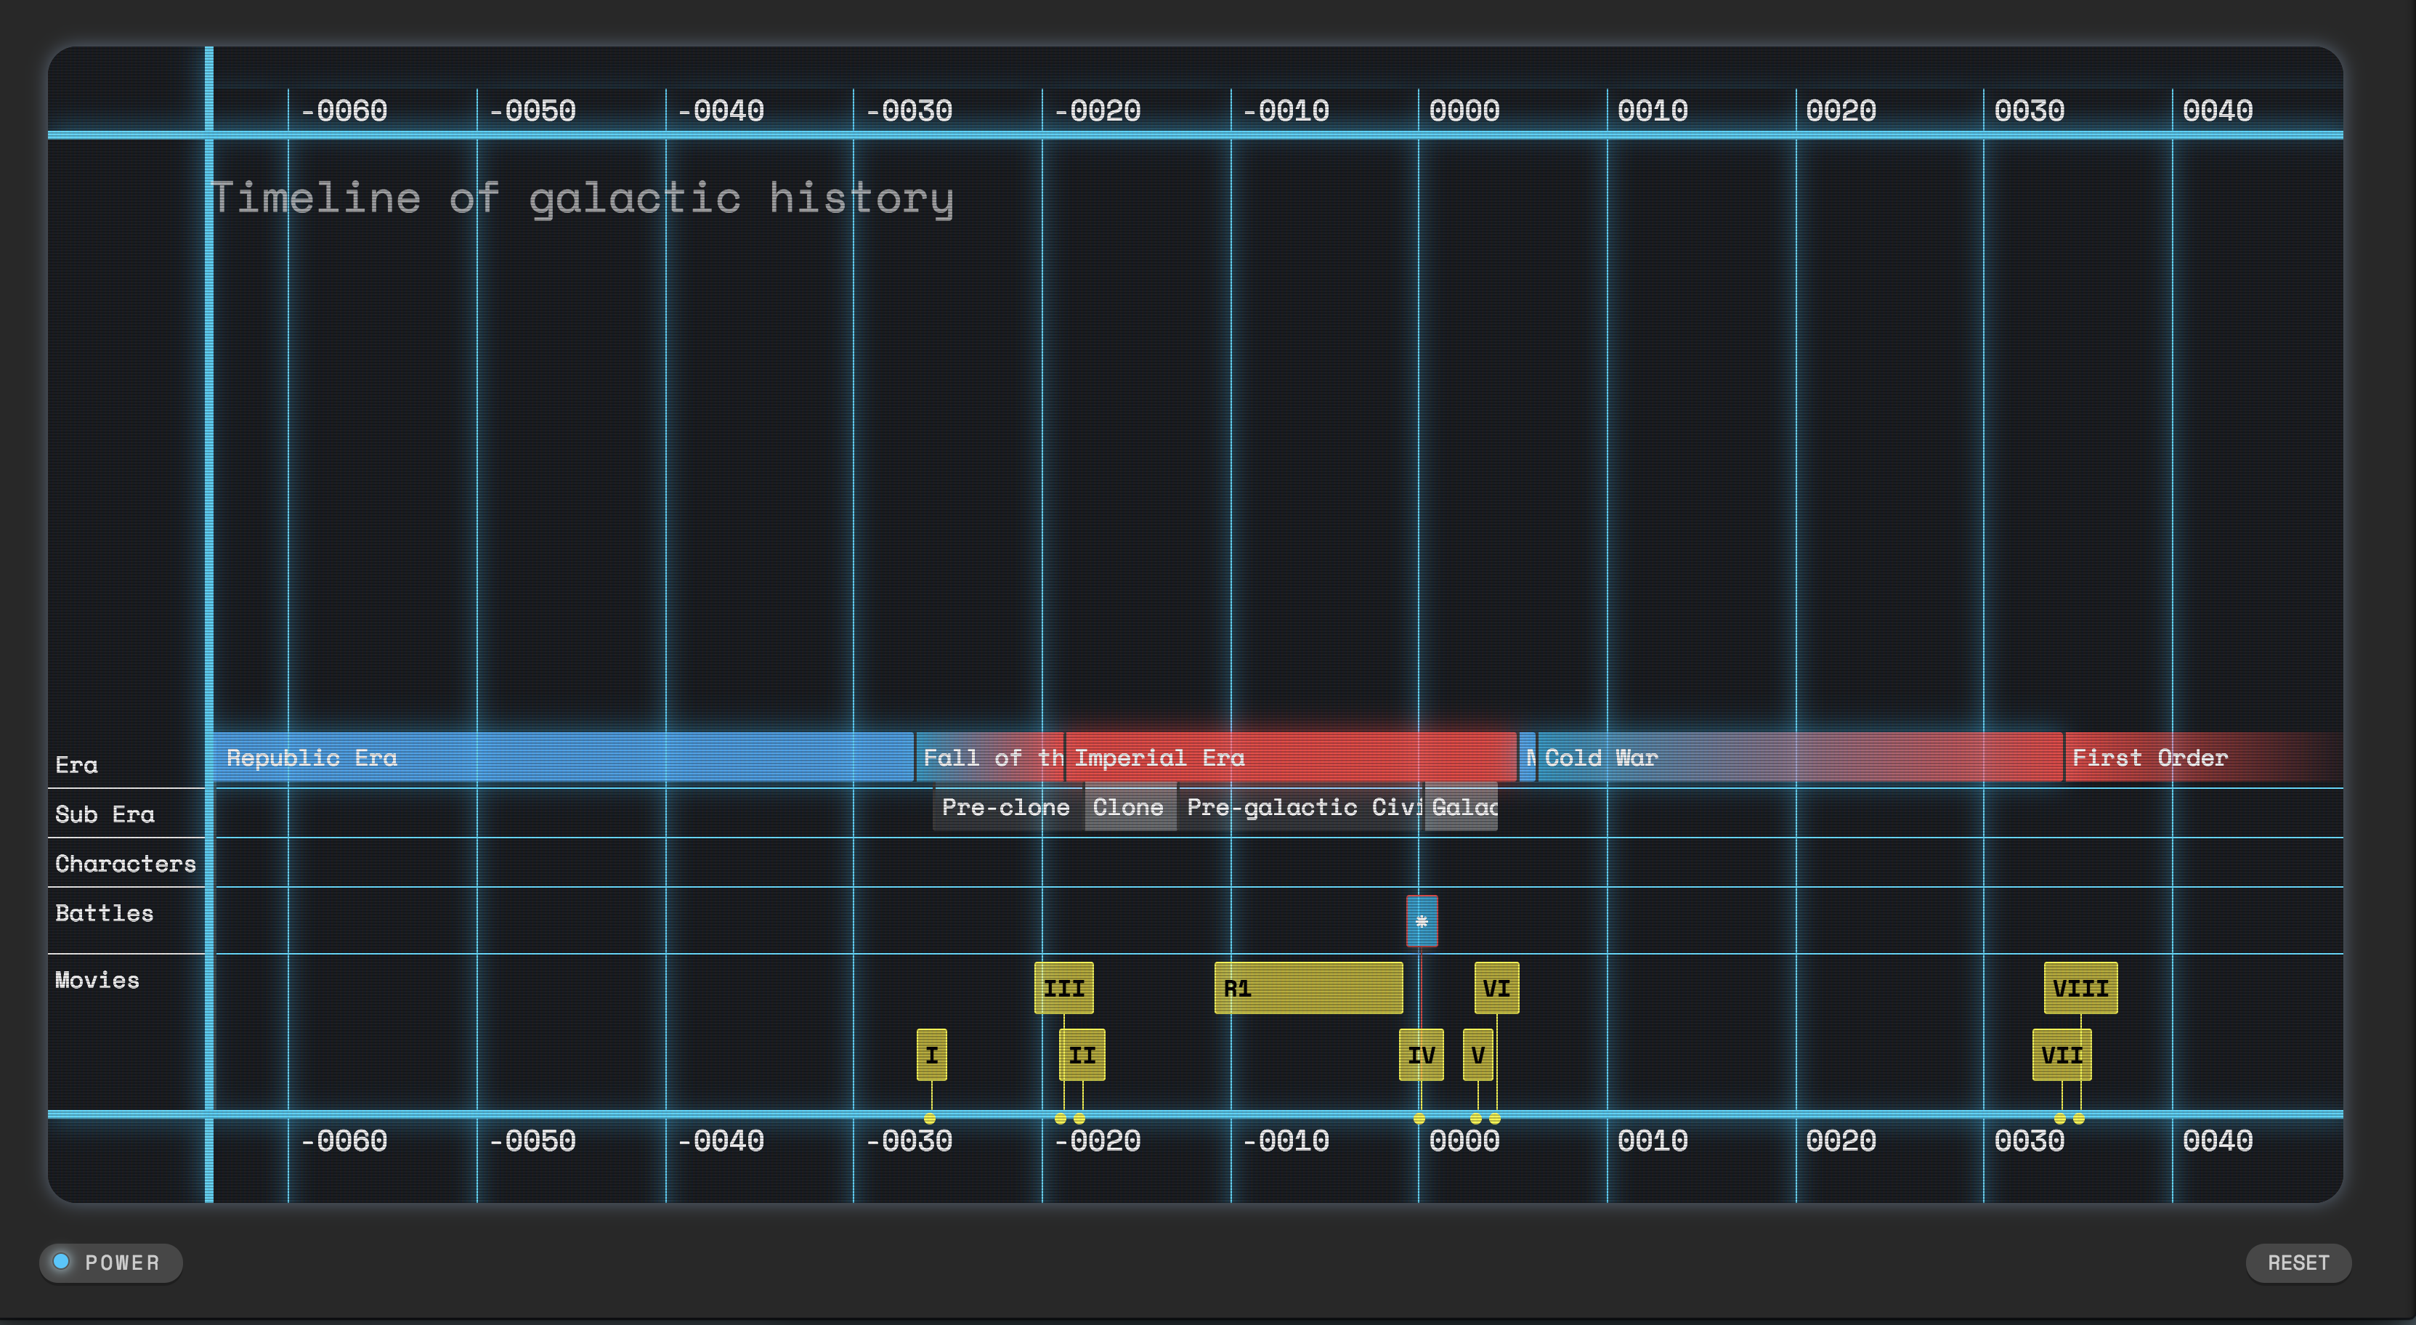
Task: Click the Era row label
Action: point(77,765)
